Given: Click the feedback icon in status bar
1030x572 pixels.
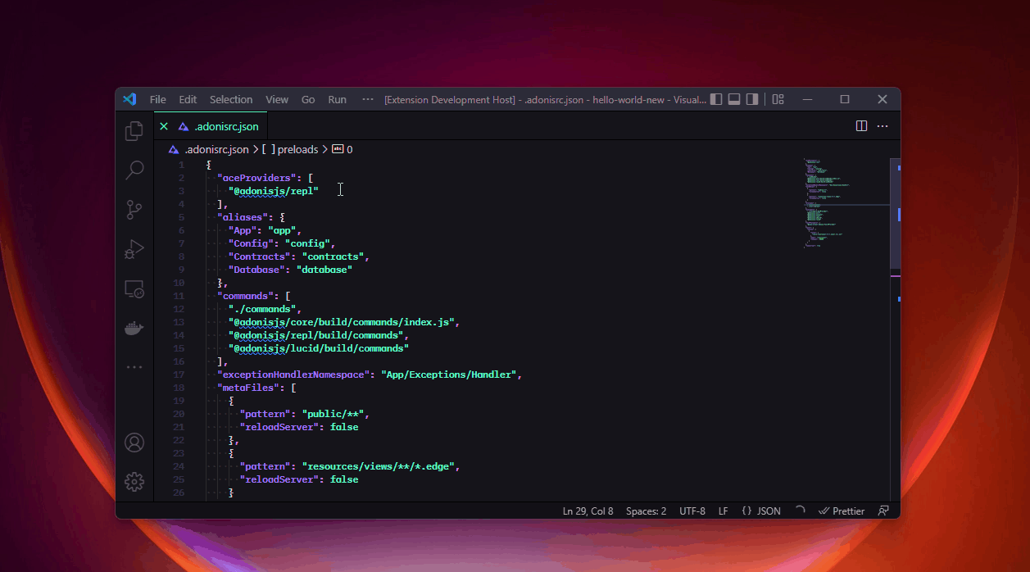Looking at the screenshot, I should tap(883, 511).
